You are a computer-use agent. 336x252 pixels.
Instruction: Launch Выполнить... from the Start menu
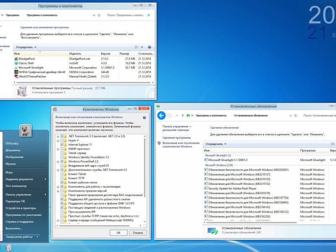14,228
